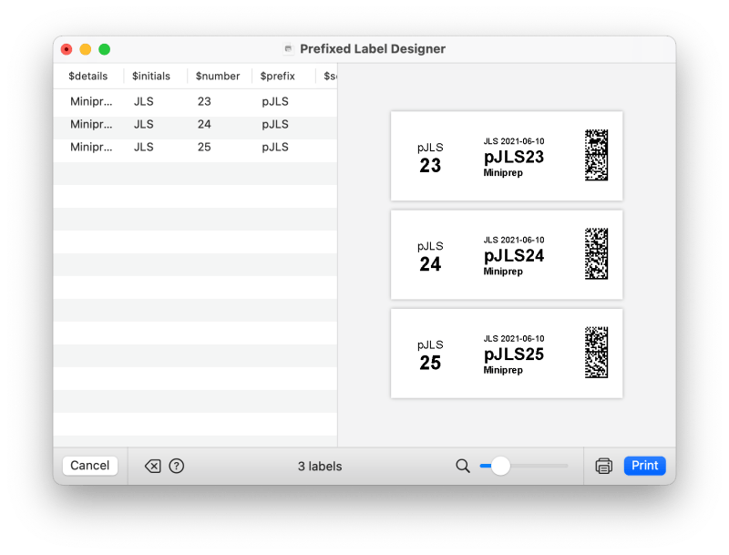Select the row with number 23
Viewport: 729px width, 555px height.
(x=182, y=102)
